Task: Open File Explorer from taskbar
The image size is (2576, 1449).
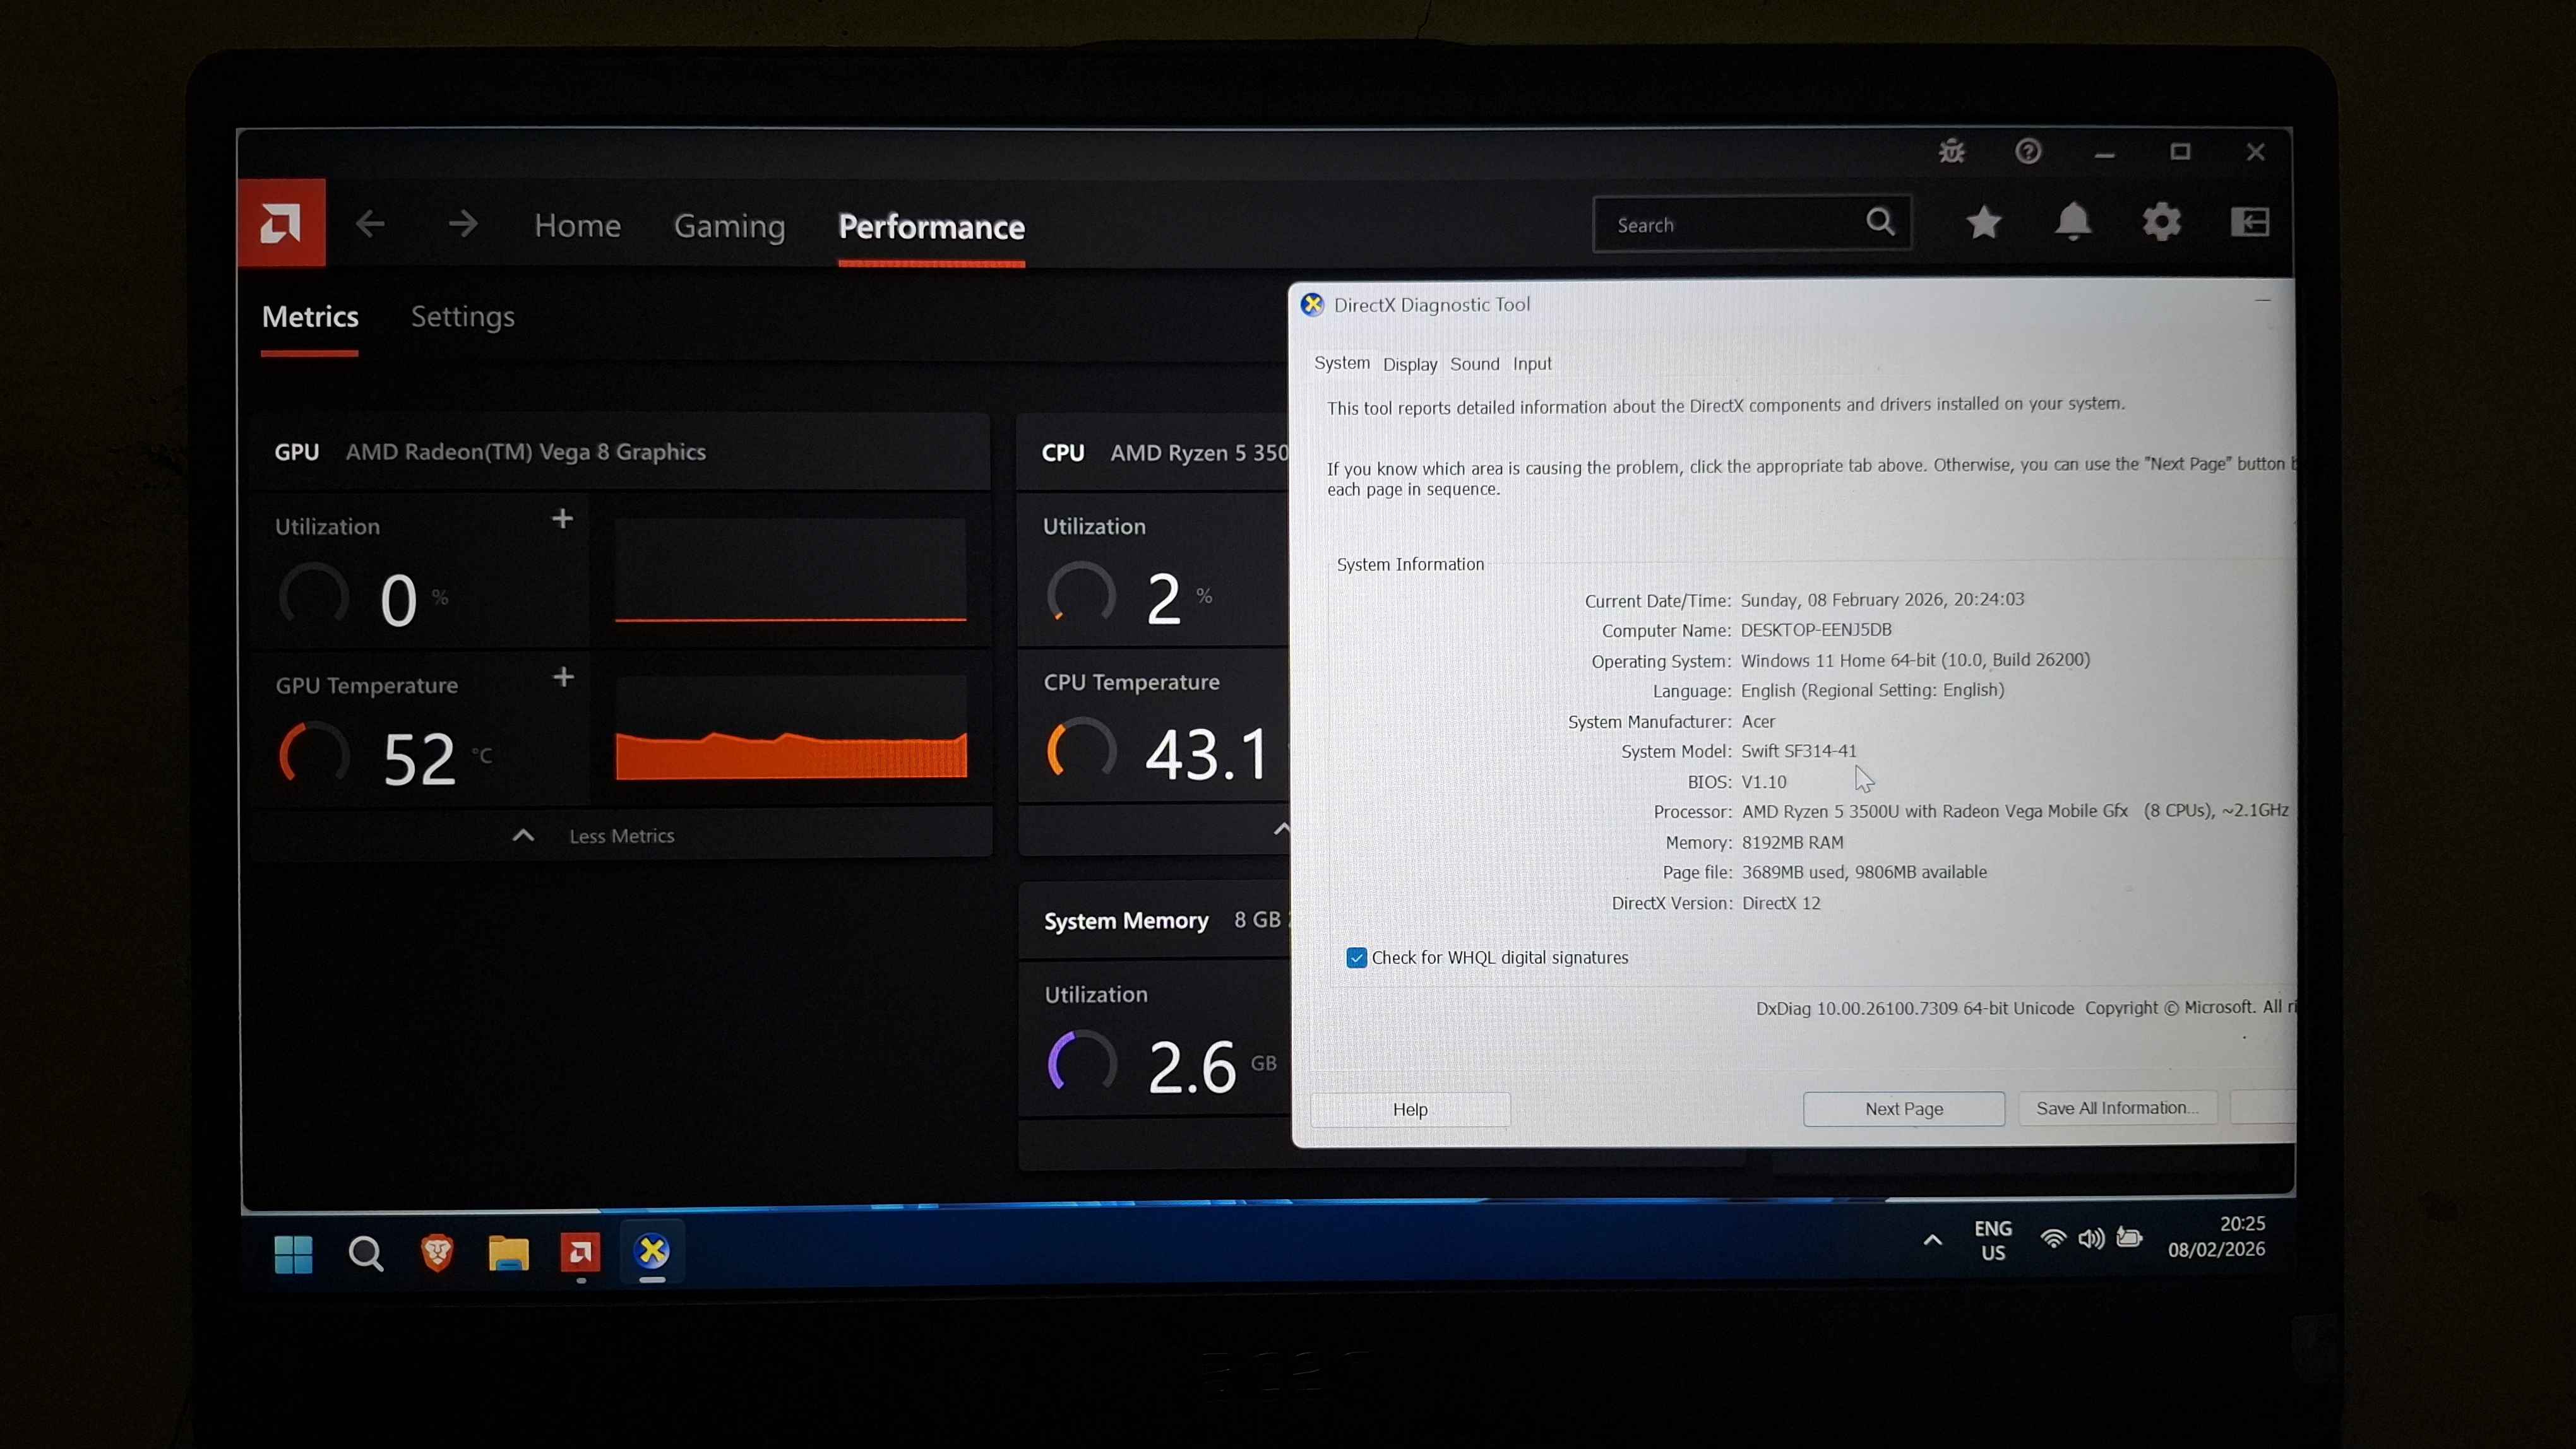Action: pos(508,1252)
